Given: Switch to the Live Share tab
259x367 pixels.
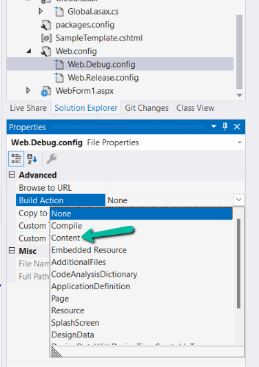Looking at the screenshot, I should tap(28, 108).
